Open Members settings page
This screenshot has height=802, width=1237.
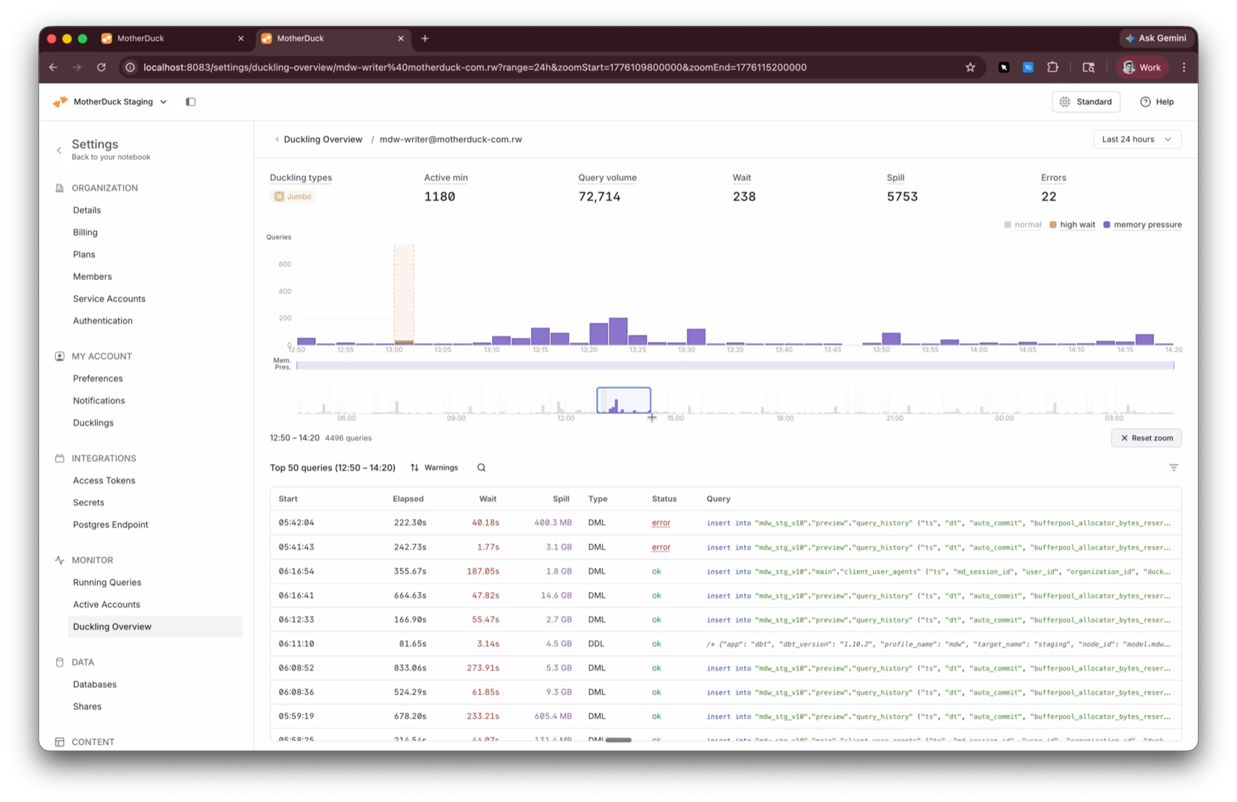(x=92, y=277)
